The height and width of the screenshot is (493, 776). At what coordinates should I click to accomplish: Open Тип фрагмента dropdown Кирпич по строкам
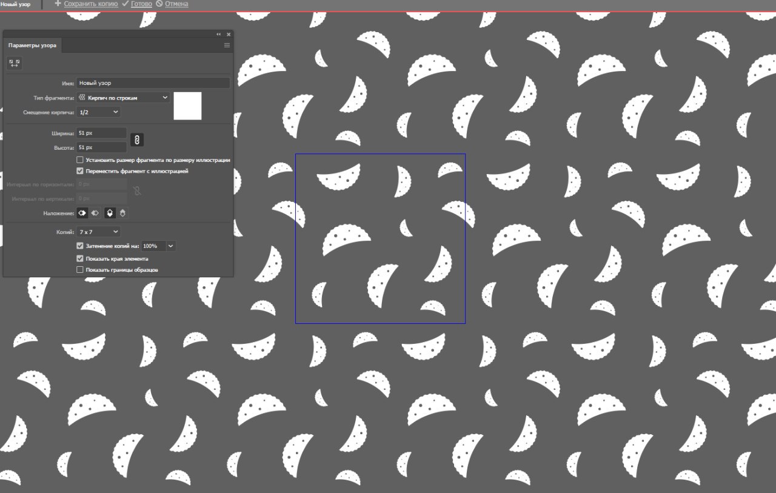pyautogui.click(x=124, y=98)
